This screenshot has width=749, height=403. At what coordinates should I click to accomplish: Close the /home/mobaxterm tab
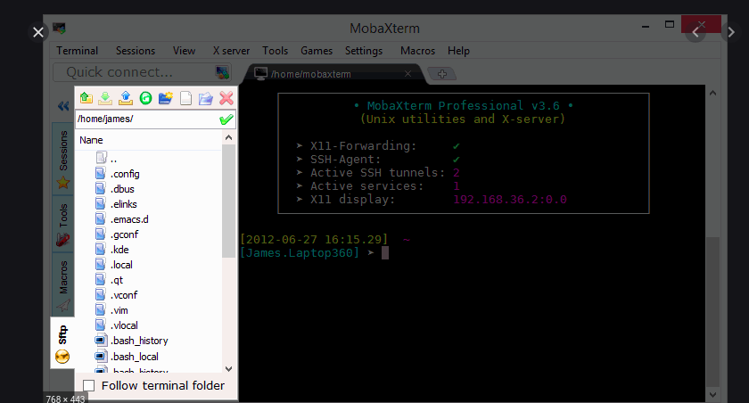[407, 73]
